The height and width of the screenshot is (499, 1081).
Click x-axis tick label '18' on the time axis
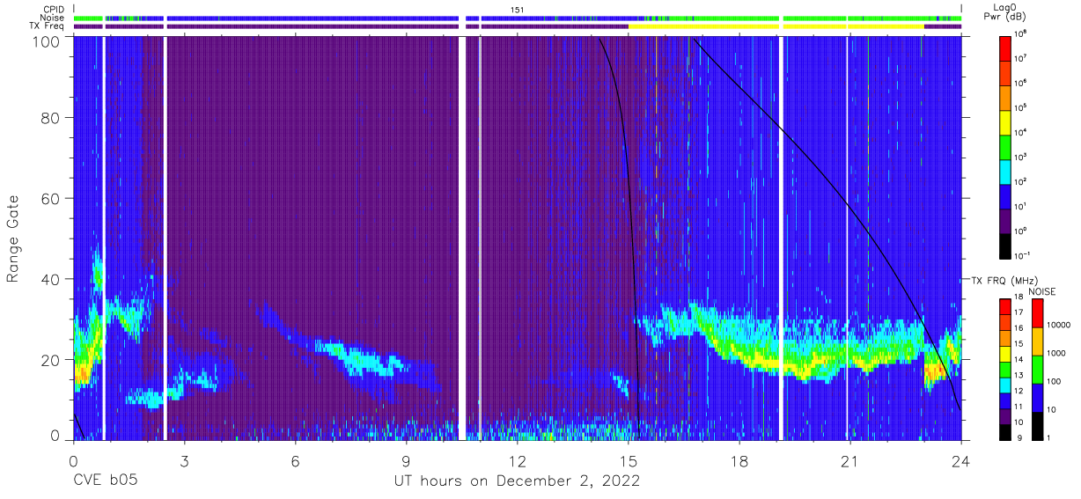coord(739,462)
